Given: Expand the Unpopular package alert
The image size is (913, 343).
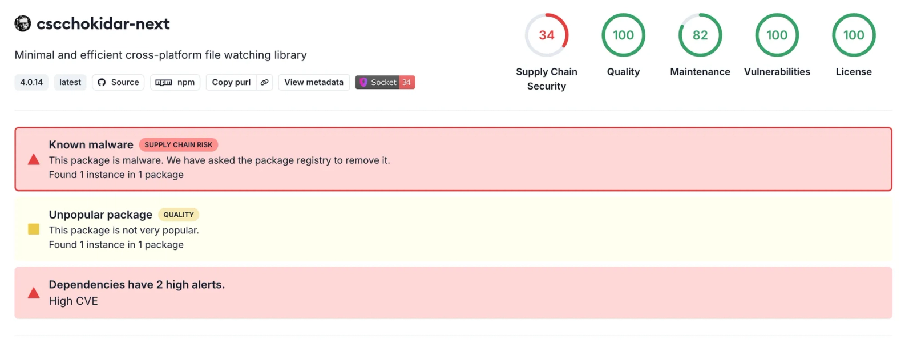Looking at the screenshot, I should coord(453,229).
